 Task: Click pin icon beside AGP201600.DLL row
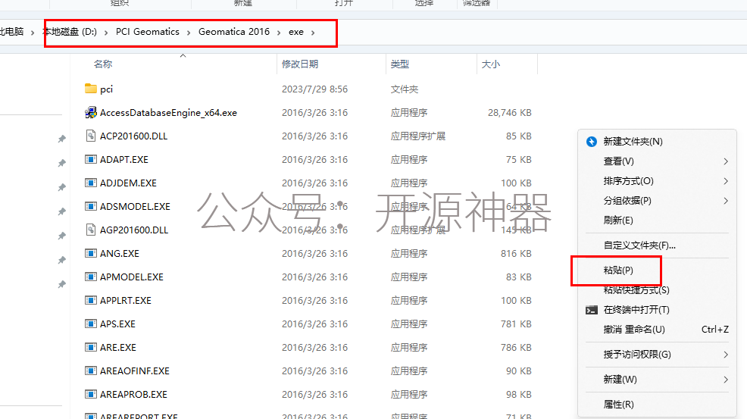click(x=62, y=236)
